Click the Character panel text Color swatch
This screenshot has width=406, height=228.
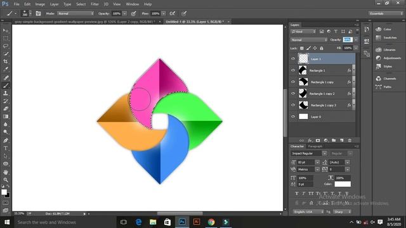pos(343,184)
